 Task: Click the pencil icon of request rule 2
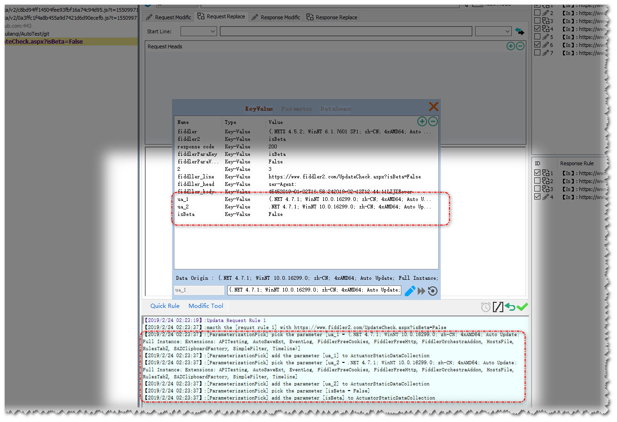(546, 13)
